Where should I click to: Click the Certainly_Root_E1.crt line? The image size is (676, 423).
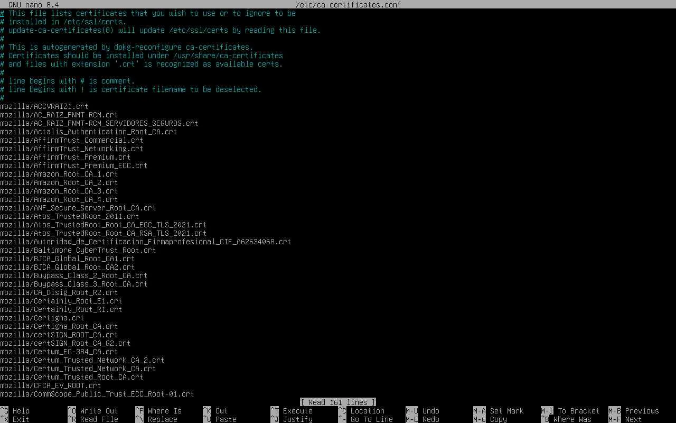coord(61,301)
